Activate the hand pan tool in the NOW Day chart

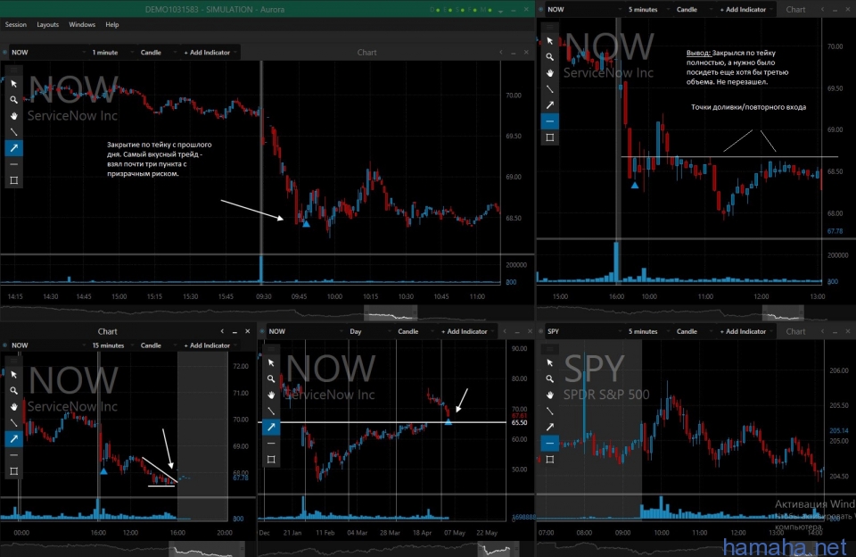[271, 395]
